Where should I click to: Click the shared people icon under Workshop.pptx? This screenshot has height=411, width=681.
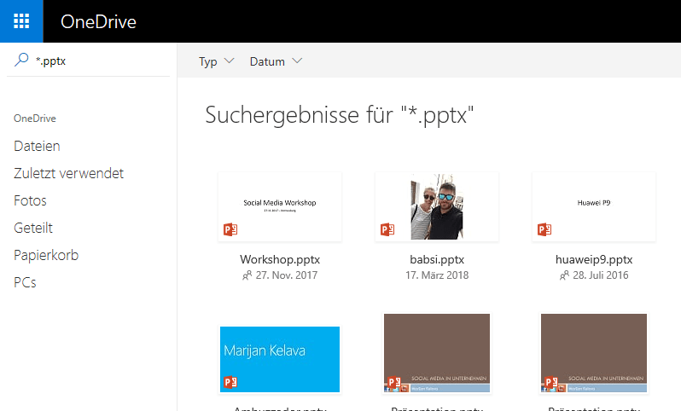click(247, 275)
